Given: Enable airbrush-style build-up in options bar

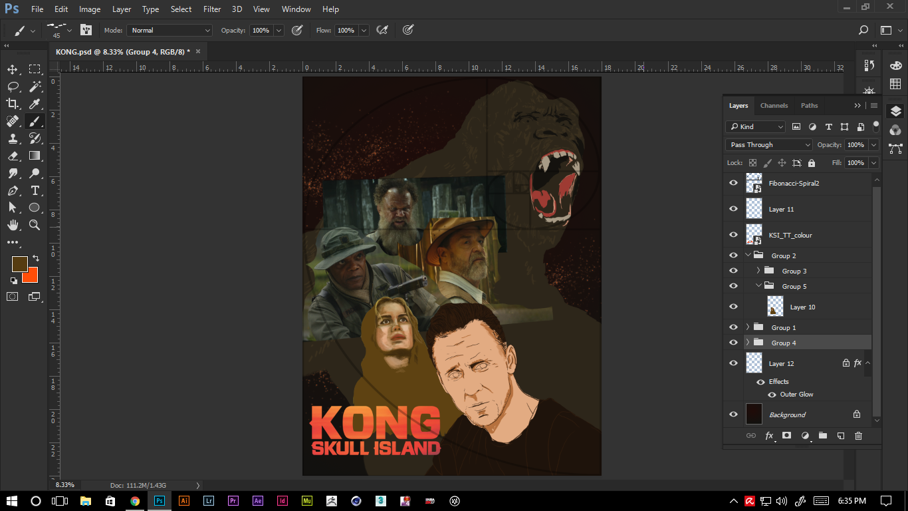Looking at the screenshot, I should (382, 30).
